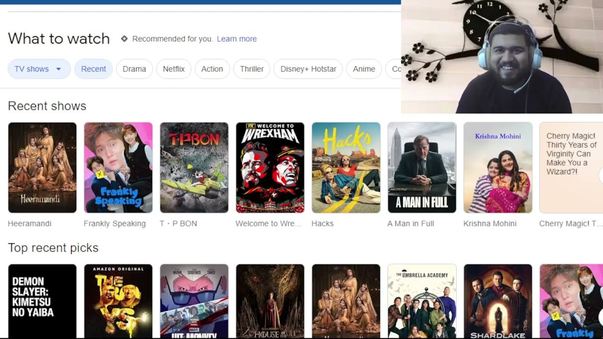Image resolution: width=603 pixels, height=339 pixels.
Task: Open the Shardlake poster
Action: (498, 301)
